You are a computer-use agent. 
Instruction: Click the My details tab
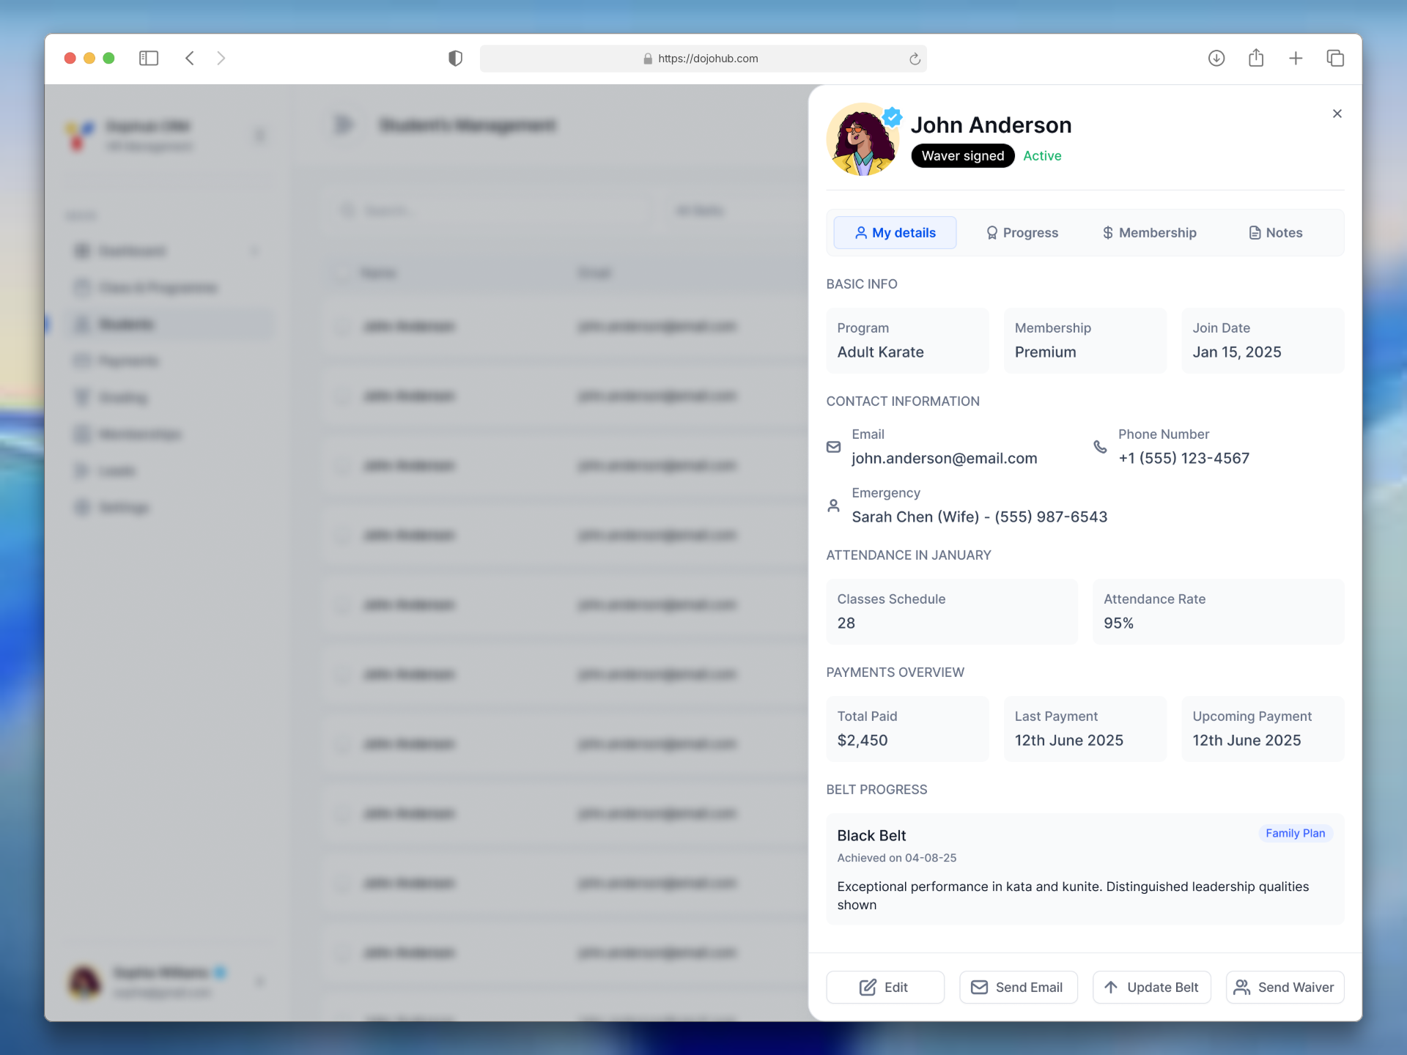895,233
